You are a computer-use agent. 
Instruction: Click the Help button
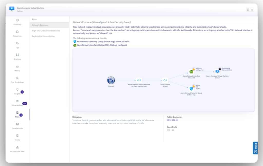point(255,148)
